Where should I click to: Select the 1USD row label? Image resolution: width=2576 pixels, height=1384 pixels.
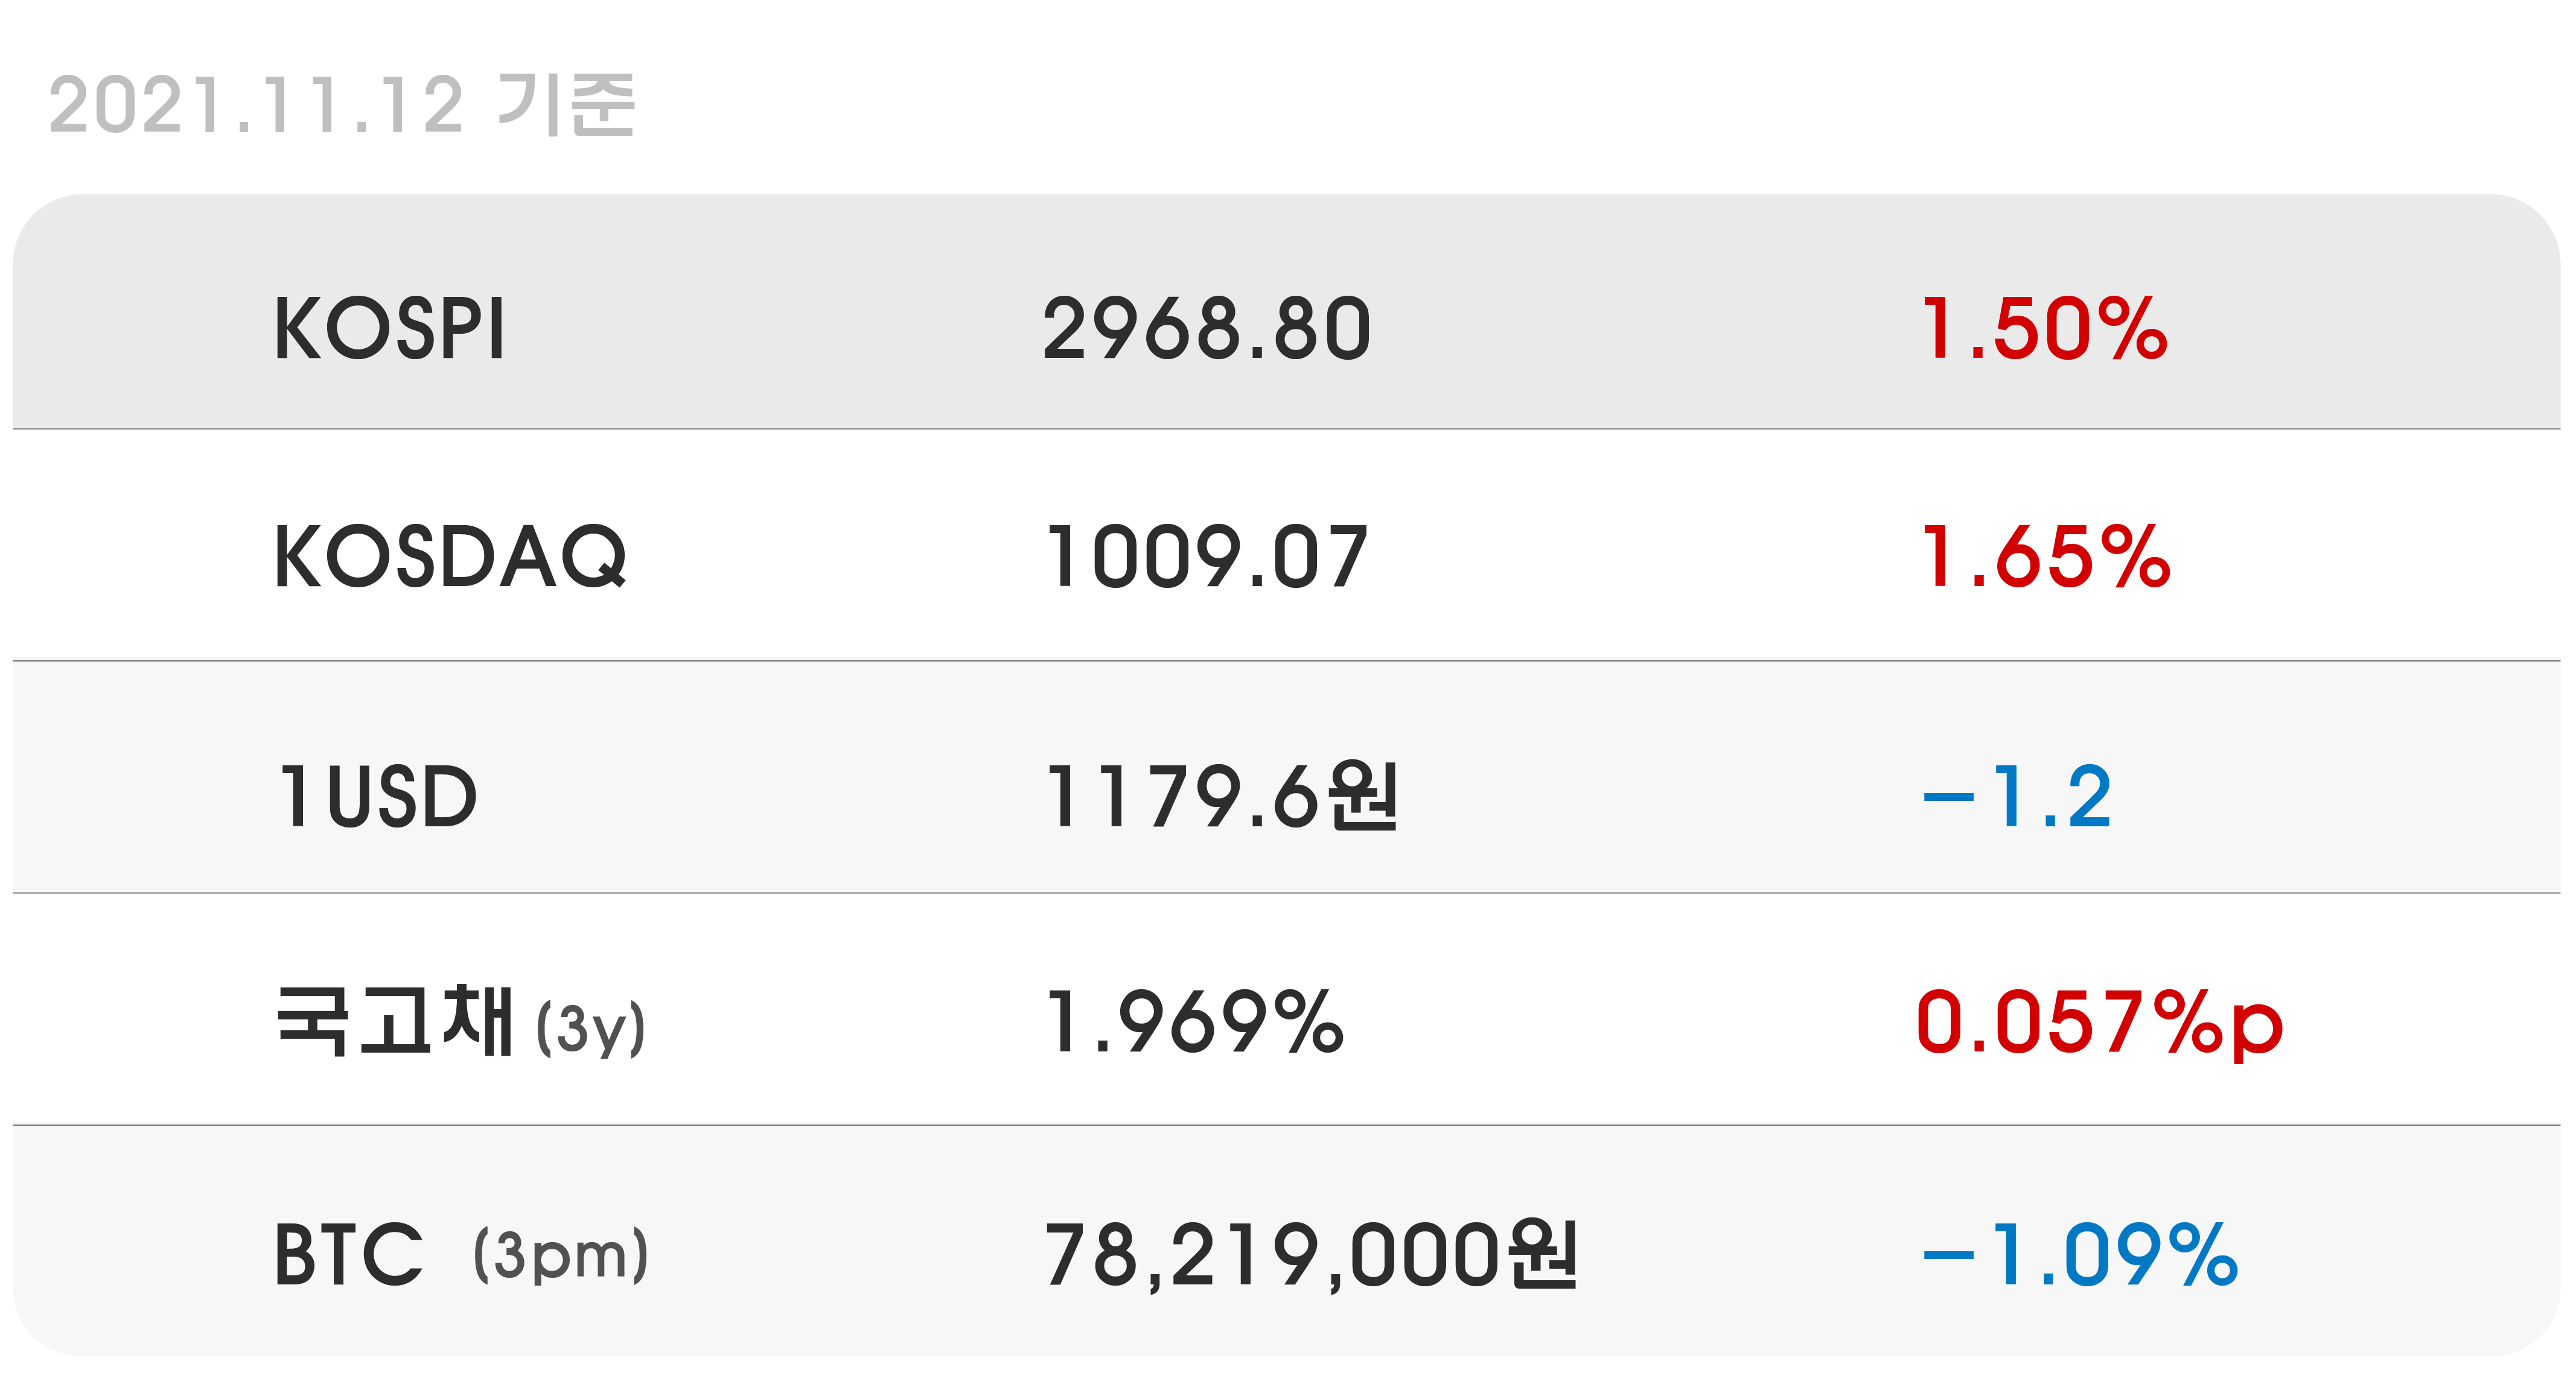[x=378, y=797]
